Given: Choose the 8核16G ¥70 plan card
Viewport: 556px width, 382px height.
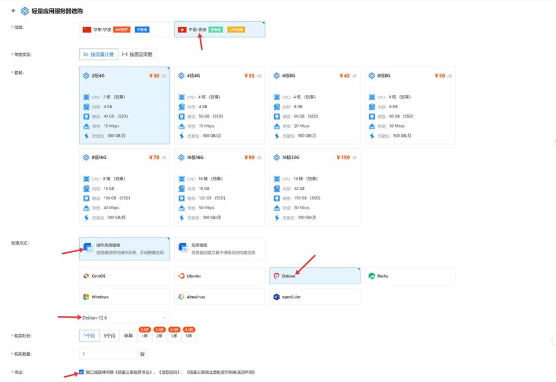Looking at the screenshot, I should [x=124, y=187].
